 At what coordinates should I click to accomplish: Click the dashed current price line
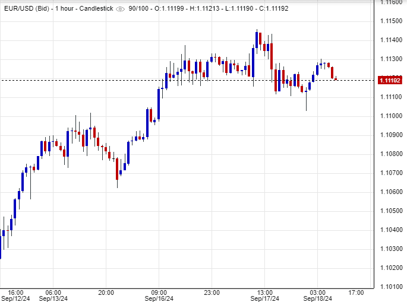click(178, 80)
